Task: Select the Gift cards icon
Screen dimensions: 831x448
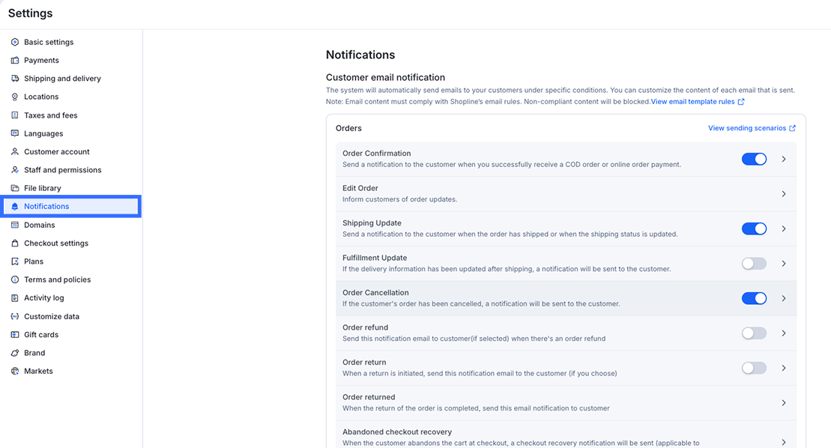Action: (x=15, y=334)
